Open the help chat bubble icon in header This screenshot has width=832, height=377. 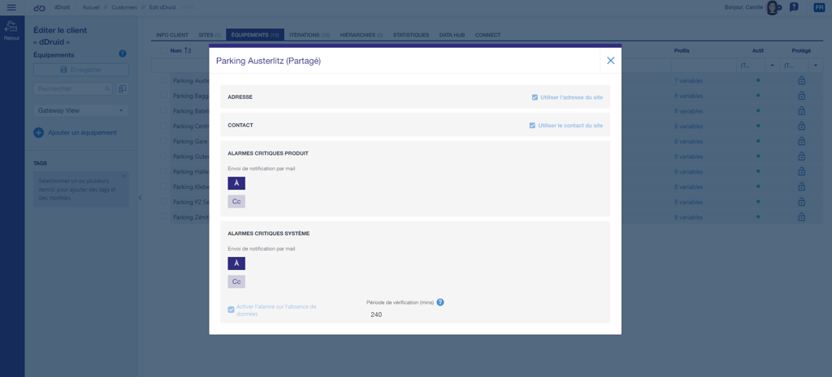[x=794, y=7]
